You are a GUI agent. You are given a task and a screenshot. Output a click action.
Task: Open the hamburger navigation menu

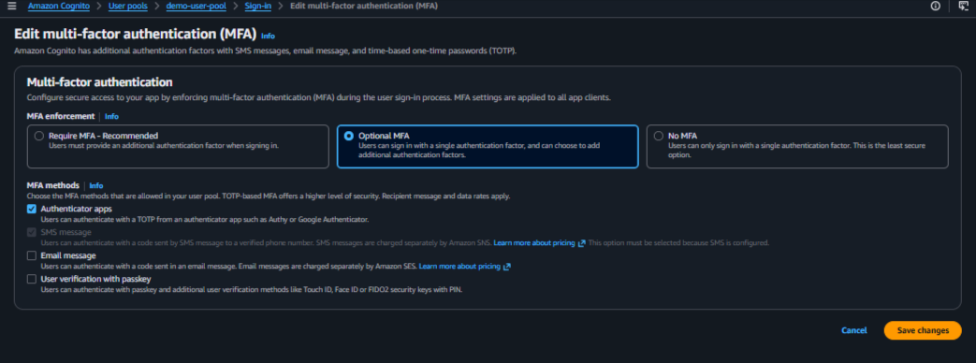(x=12, y=6)
